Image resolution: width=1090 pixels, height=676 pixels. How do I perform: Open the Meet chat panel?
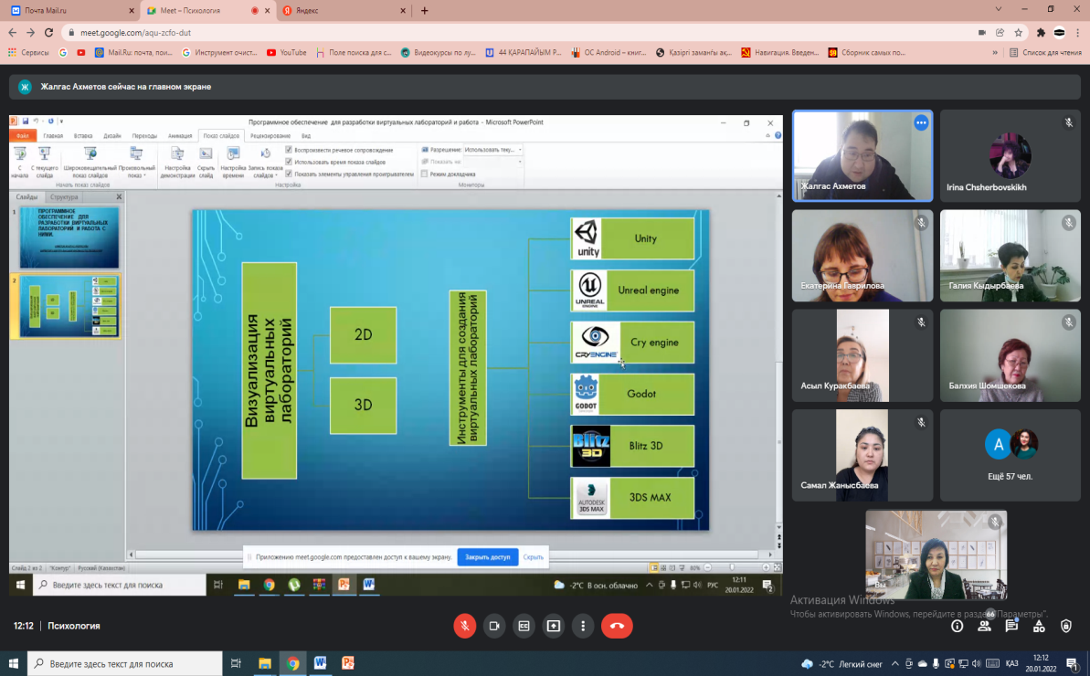pyautogui.click(x=1011, y=626)
